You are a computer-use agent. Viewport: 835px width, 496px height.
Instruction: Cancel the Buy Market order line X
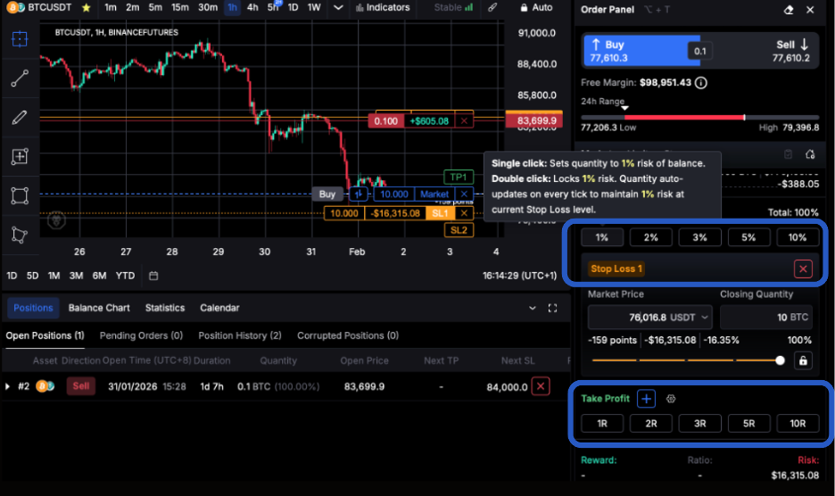[464, 194]
